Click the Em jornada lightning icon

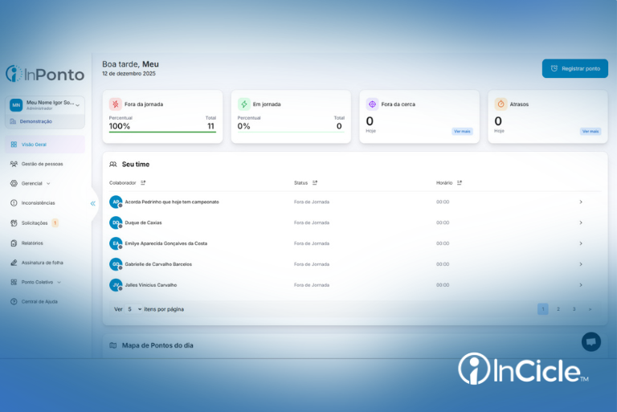coord(244,104)
